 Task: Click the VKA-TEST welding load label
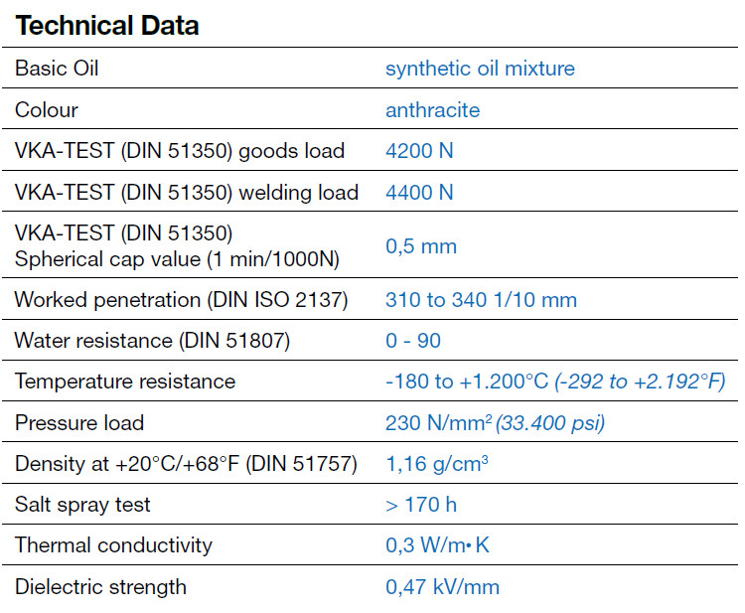[x=187, y=193]
